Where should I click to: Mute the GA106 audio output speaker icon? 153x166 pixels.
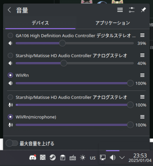click(10, 43)
